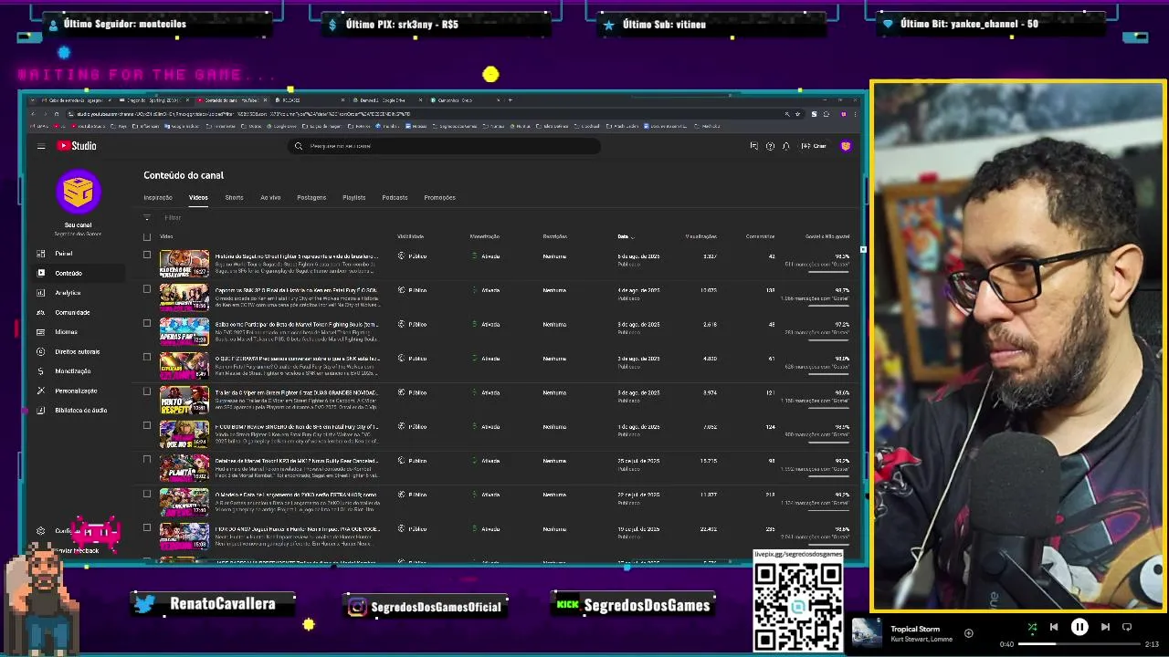Open the Painel dashboard sidebar item

(x=64, y=254)
